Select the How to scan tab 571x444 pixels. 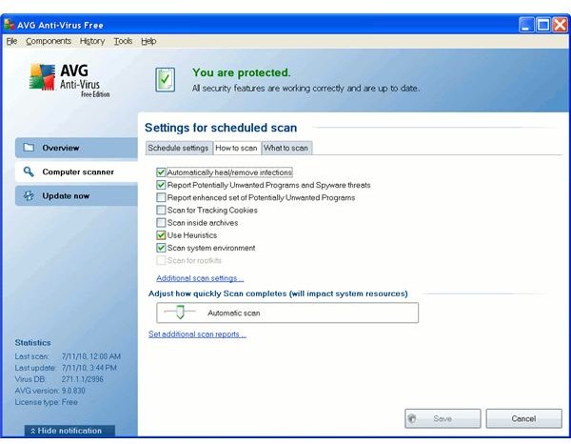[236, 148]
